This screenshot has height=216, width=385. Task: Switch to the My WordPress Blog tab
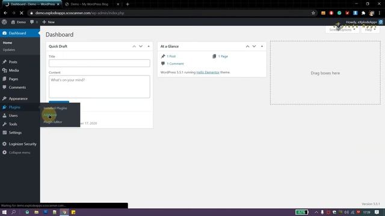(90, 4)
